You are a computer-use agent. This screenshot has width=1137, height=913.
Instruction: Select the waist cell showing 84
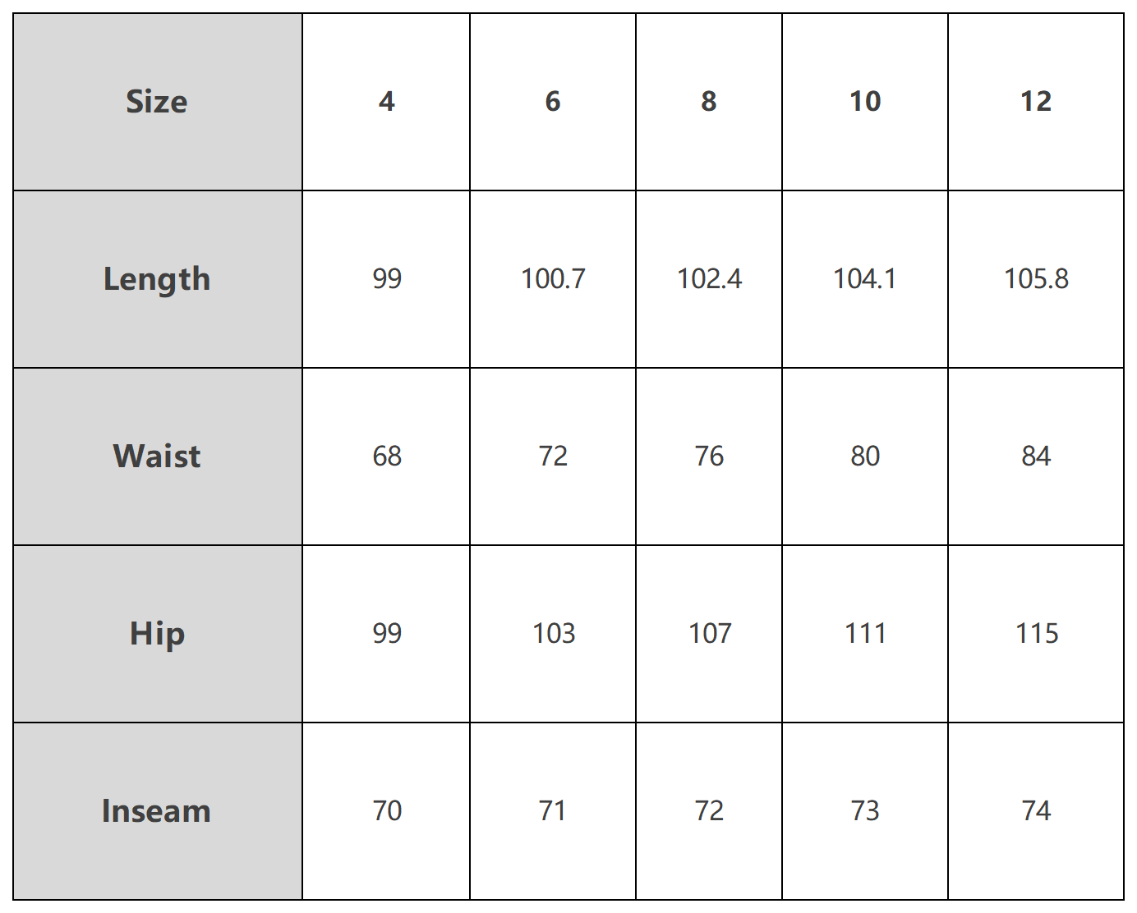[1035, 456]
